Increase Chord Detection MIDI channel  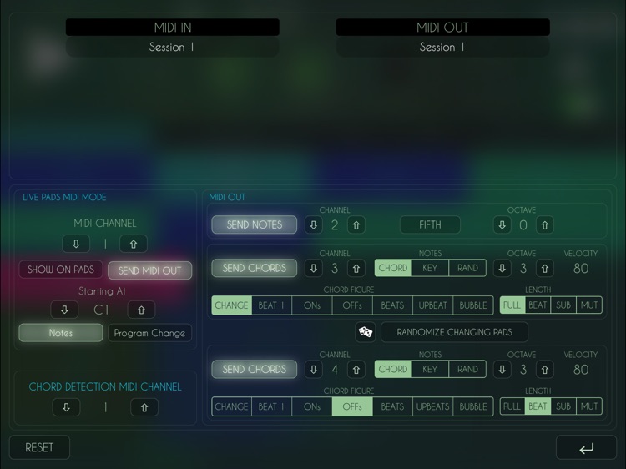pos(144,407)
